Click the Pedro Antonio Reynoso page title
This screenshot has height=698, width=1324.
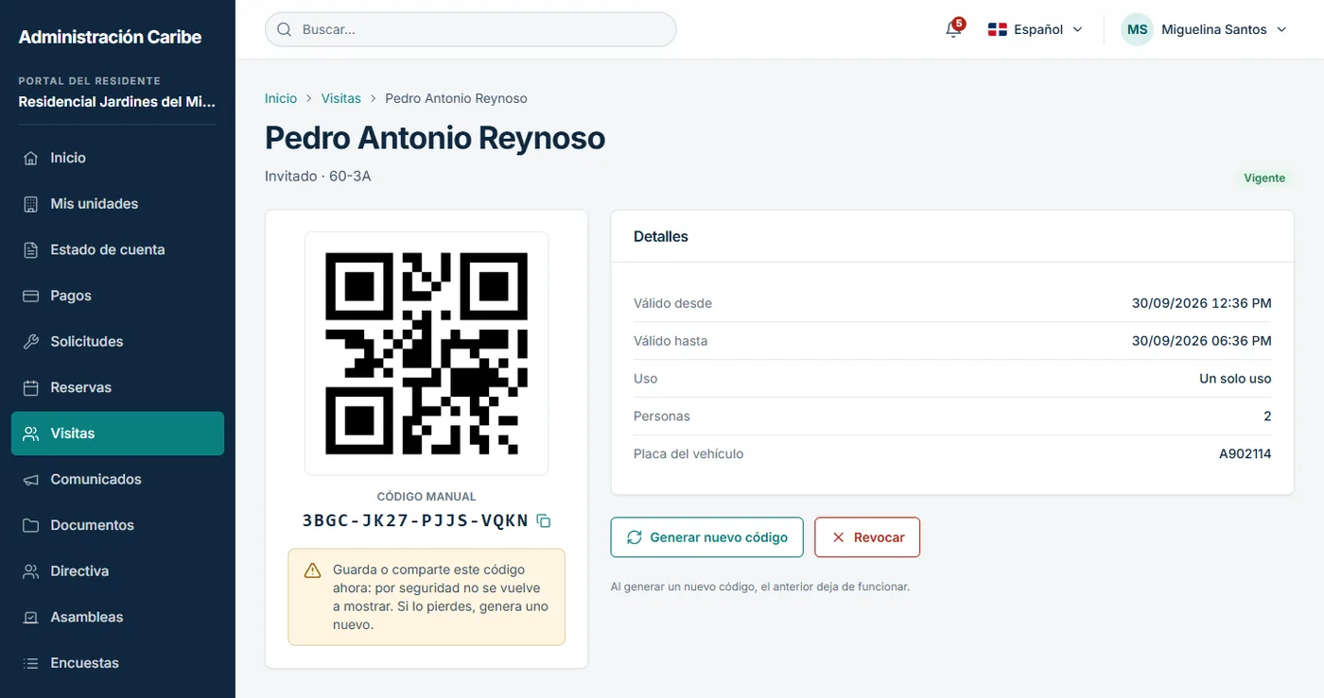435,138
